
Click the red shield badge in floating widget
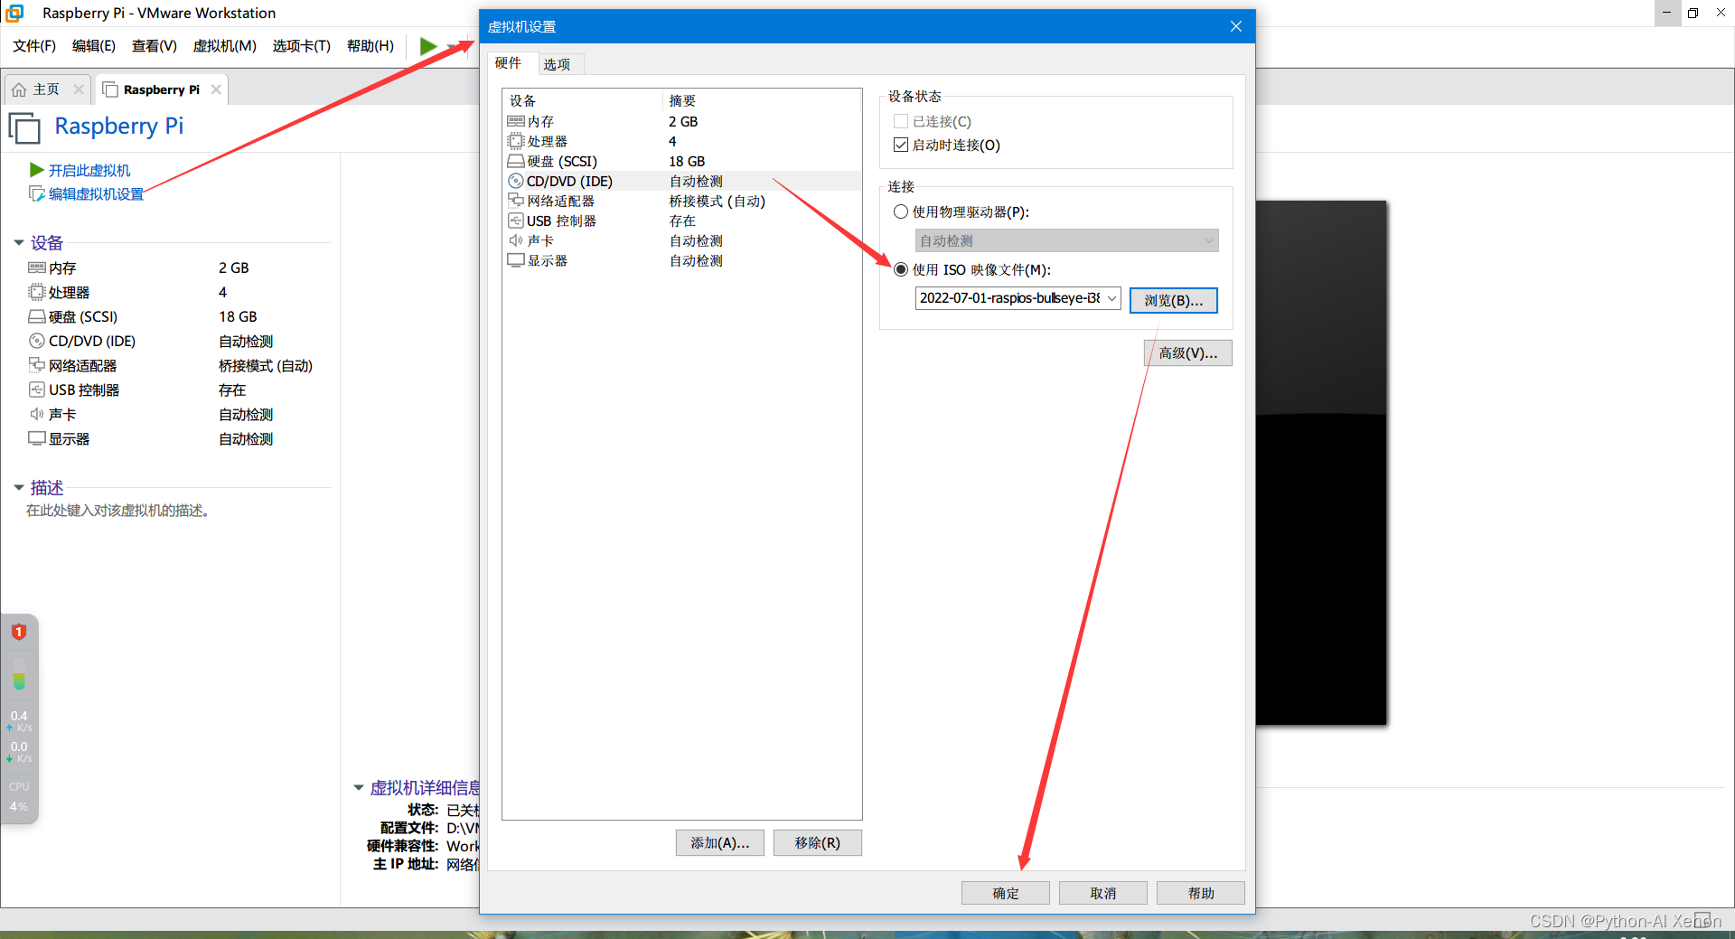19,632
